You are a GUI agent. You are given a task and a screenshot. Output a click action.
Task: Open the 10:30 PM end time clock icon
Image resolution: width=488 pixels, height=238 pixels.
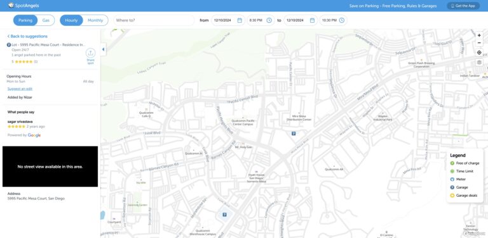click(x=342, y=20)
